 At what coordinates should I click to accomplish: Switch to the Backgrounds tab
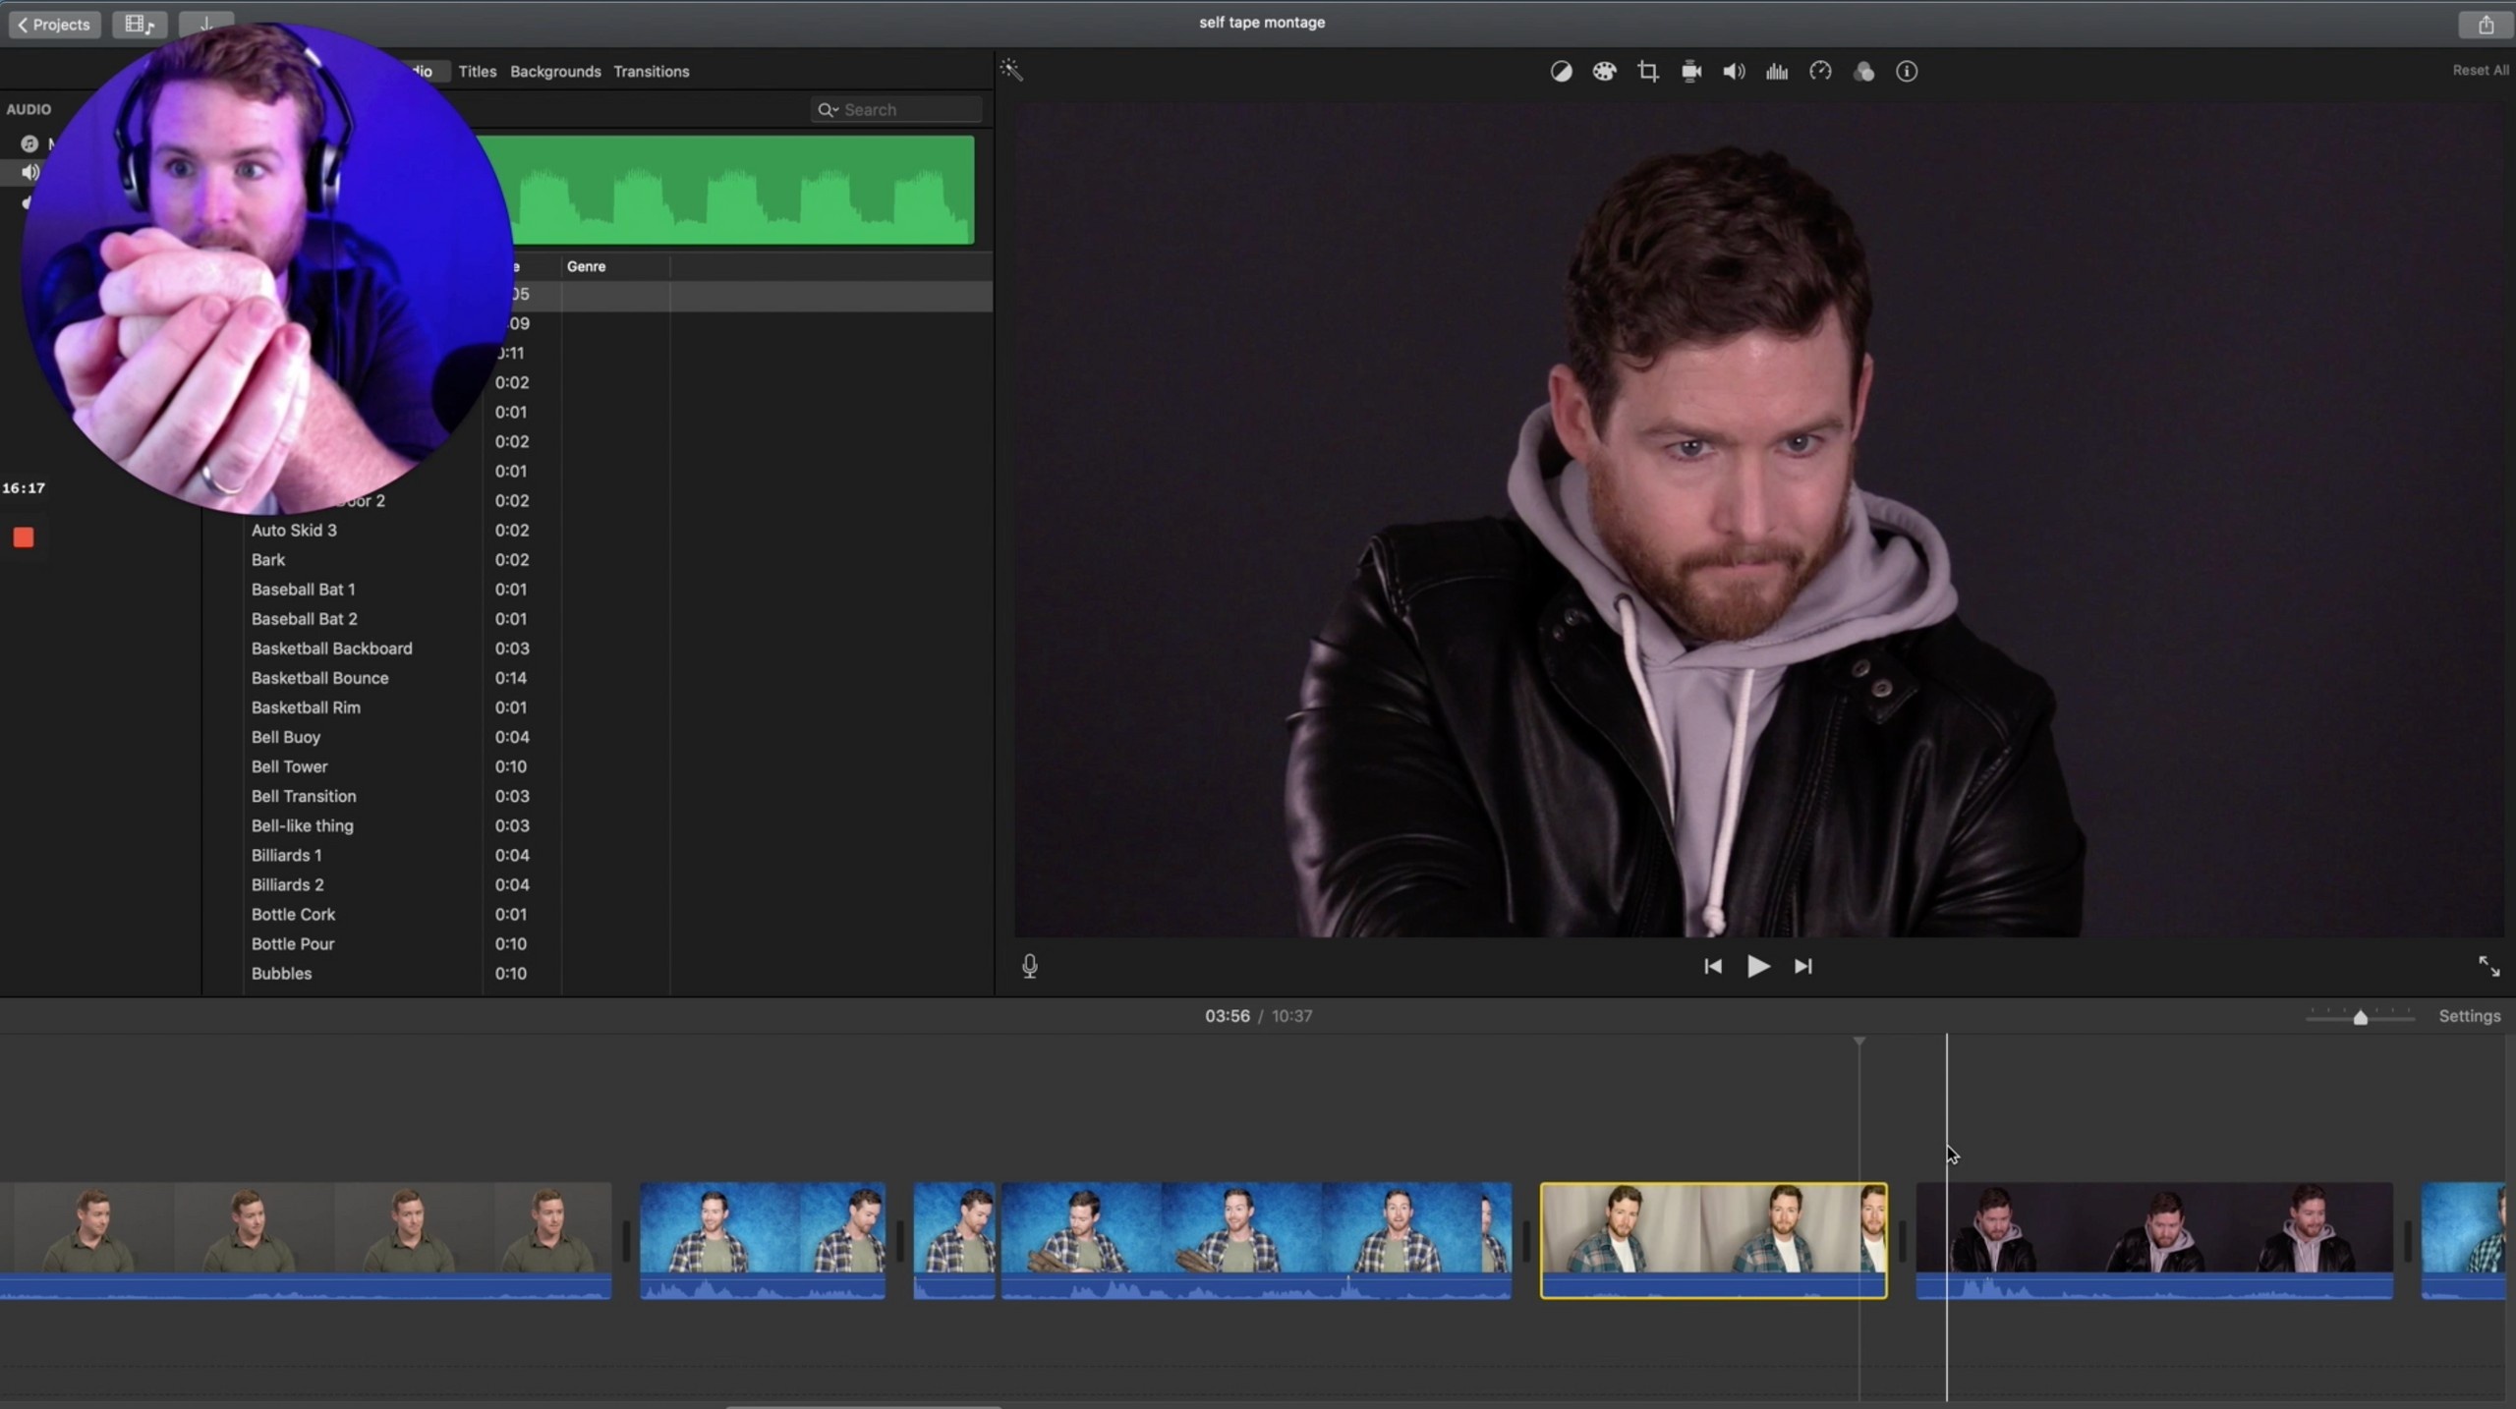pyautogui.click(x=555, y=72)
